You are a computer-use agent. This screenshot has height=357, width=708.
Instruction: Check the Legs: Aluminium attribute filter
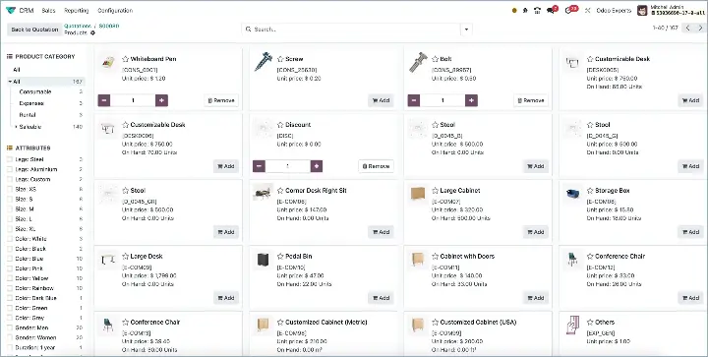(10, 170)
